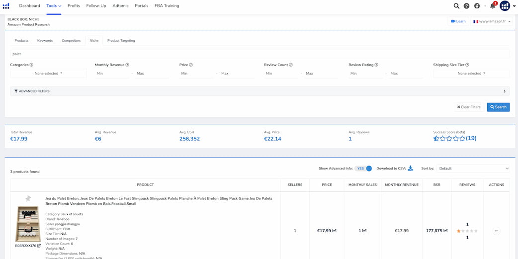518x259 pixels.
Task: Click the Download to CSV icon
Action: click(410, 168)
